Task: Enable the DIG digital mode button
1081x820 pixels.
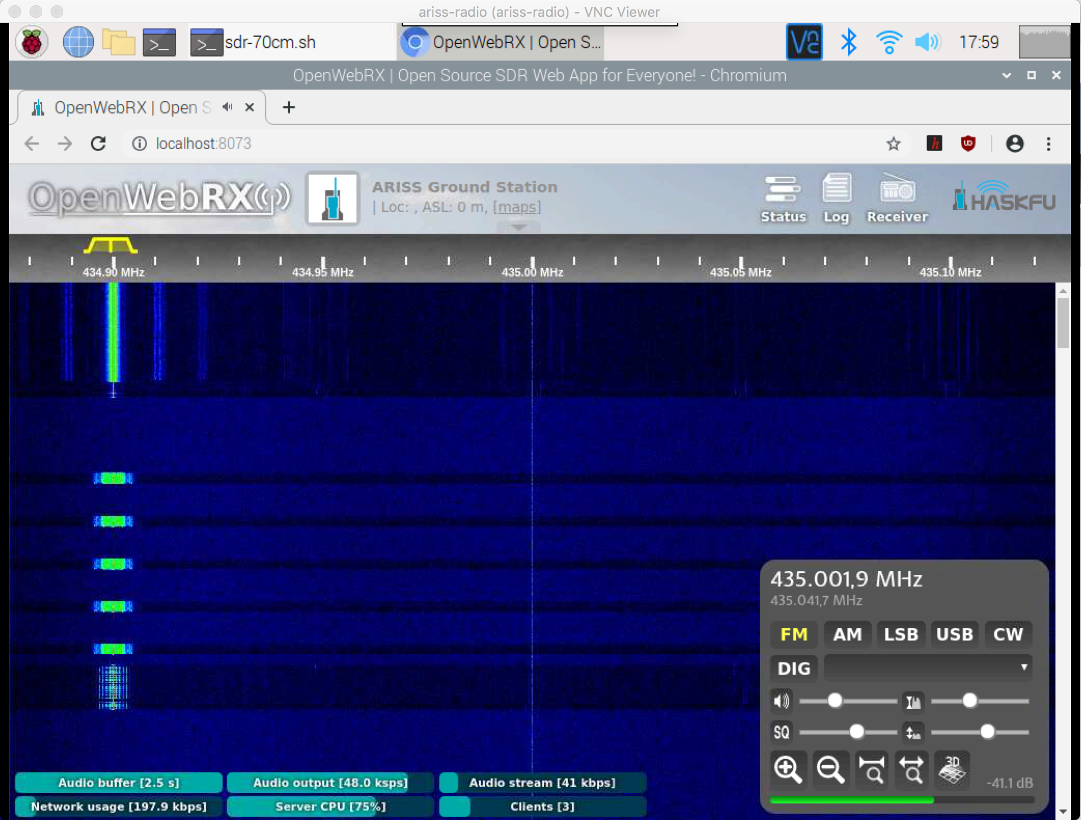Action: (794, 668)
